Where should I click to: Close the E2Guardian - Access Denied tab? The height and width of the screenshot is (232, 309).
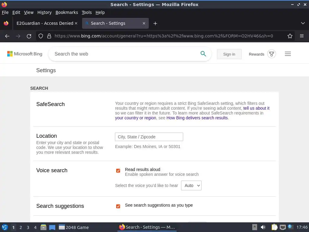76,23
